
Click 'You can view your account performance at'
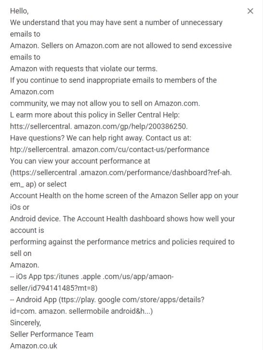pos(80,161)
